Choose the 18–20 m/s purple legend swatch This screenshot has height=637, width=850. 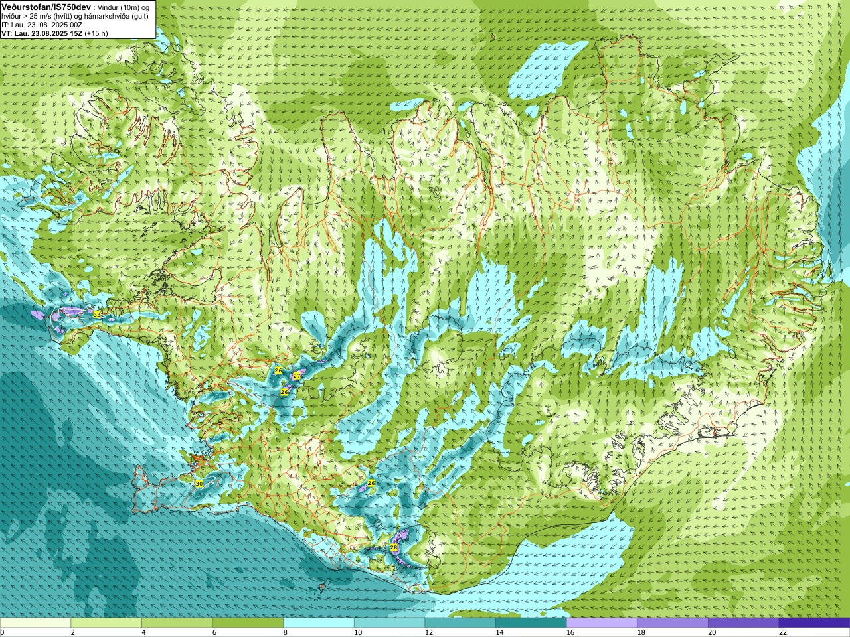[673, 623]
